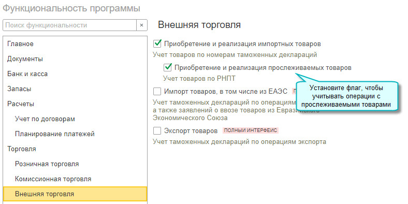The image size is (408, 204).
Task: Select the highlighted "Внешняя торговля" item
Action: [75, 194]
